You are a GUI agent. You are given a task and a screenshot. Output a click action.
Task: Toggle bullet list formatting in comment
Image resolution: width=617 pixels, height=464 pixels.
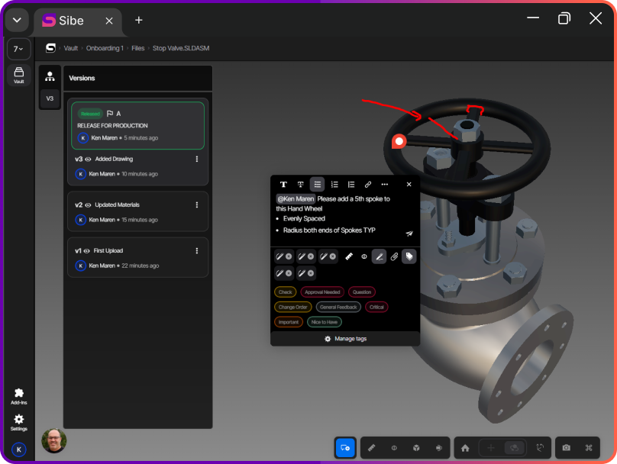[x=317, y=185]
